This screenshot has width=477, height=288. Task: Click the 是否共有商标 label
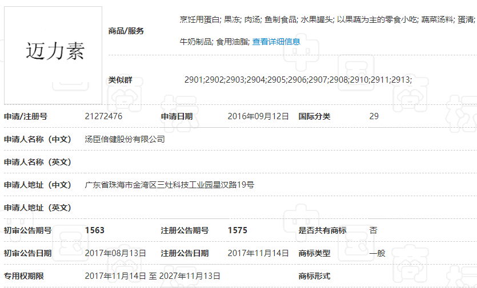tap(322, 230)
